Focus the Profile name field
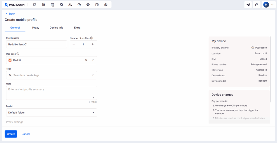 (x=37, y=44)
